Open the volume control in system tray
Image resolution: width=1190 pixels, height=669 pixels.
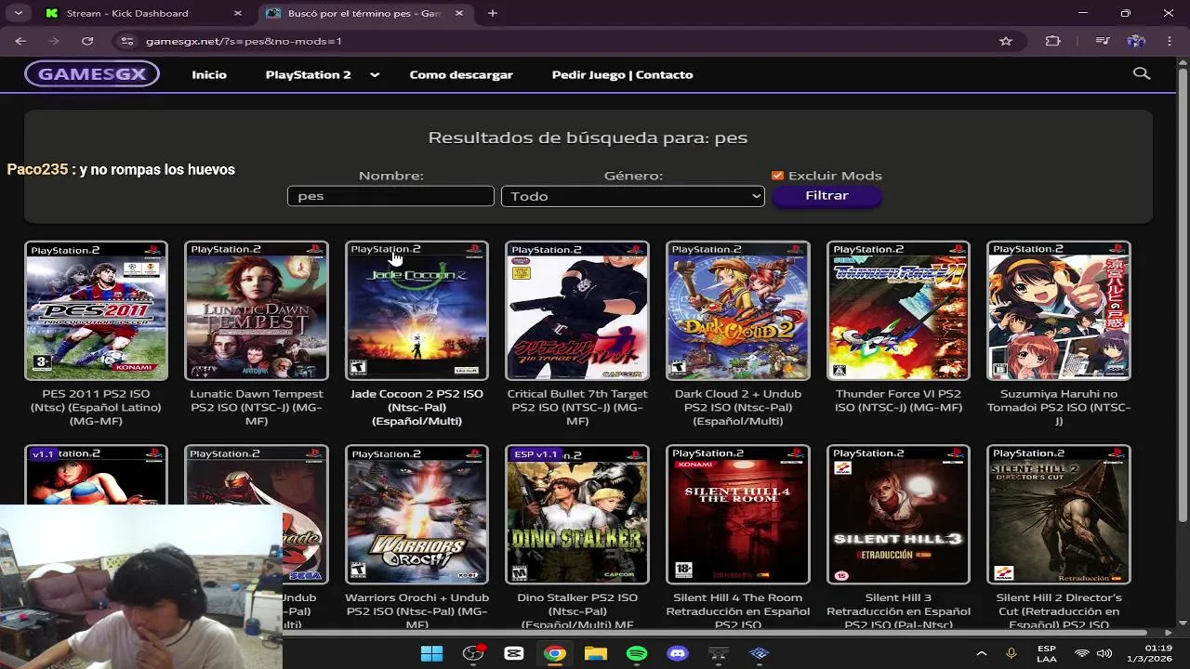point(1104,654)
